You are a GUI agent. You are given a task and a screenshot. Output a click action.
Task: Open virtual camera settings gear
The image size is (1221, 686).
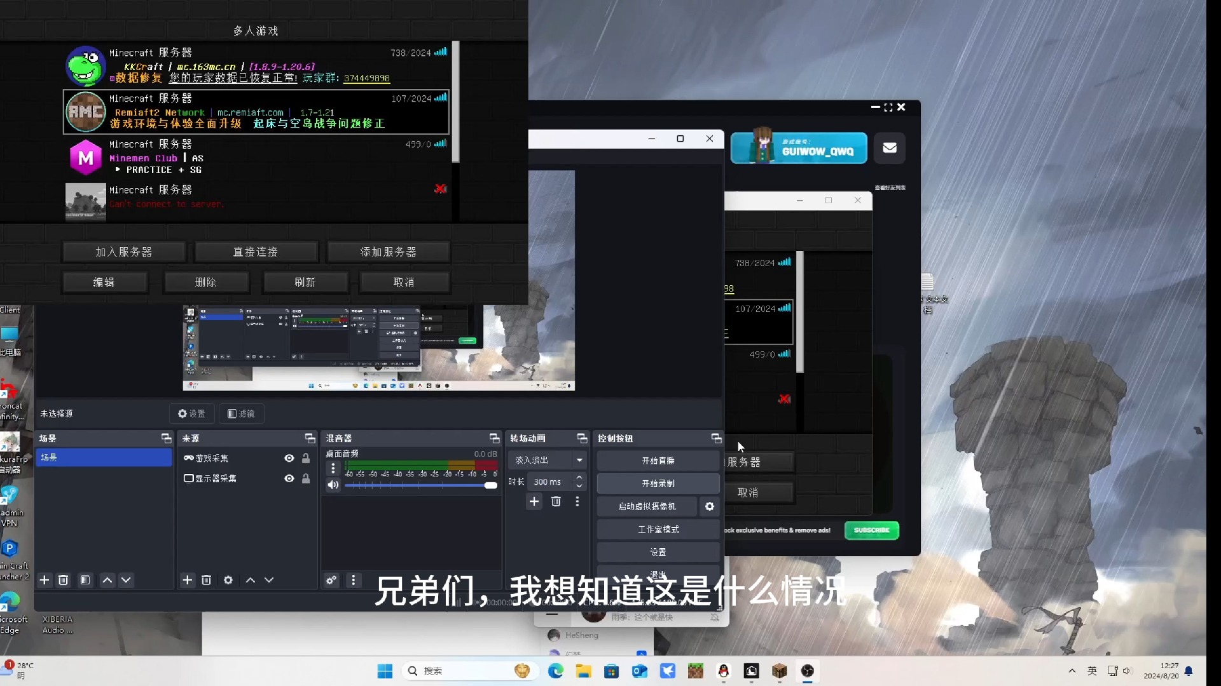[x=710, y=506]
